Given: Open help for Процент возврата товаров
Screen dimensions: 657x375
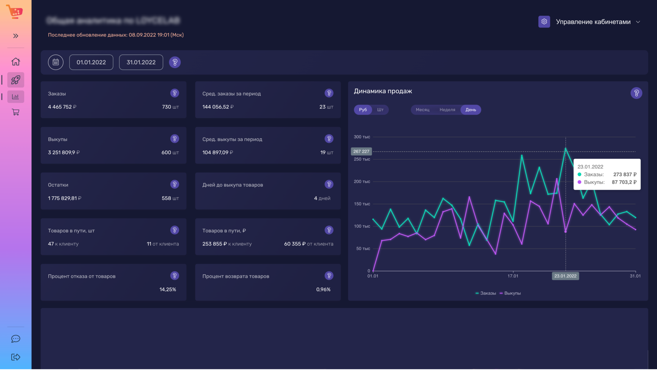Looking at the screenshot, I should click(329, 276).
